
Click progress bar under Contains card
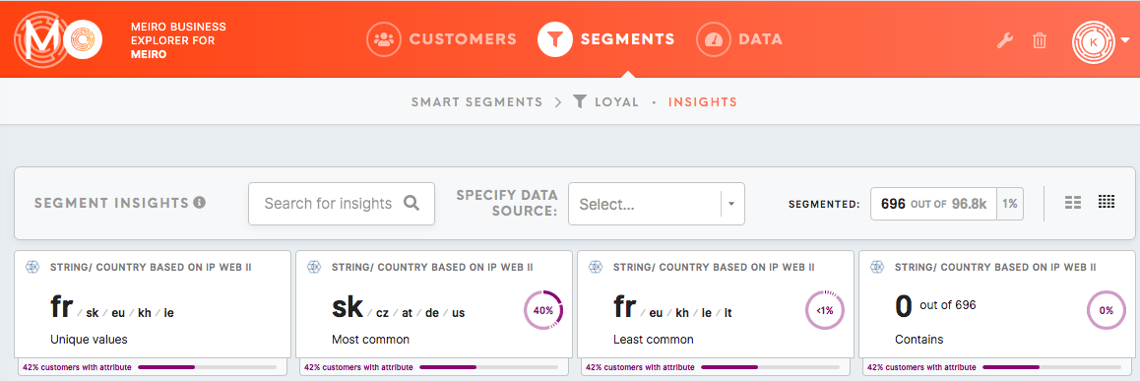tap(1051, 367)
